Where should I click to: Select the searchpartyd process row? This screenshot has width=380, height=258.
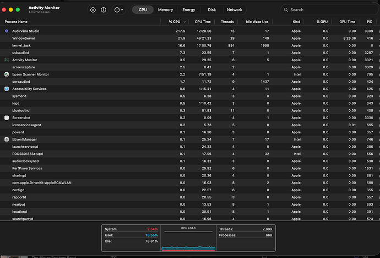point(190,218)
